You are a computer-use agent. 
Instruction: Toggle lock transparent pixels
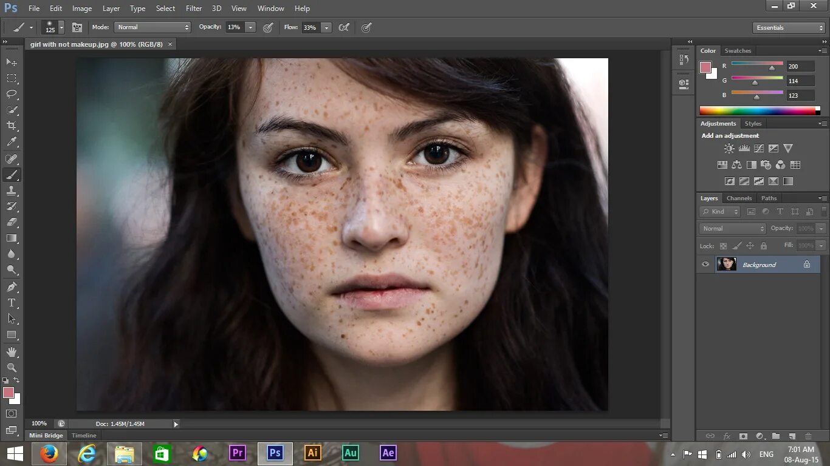[x=723, y=246]
